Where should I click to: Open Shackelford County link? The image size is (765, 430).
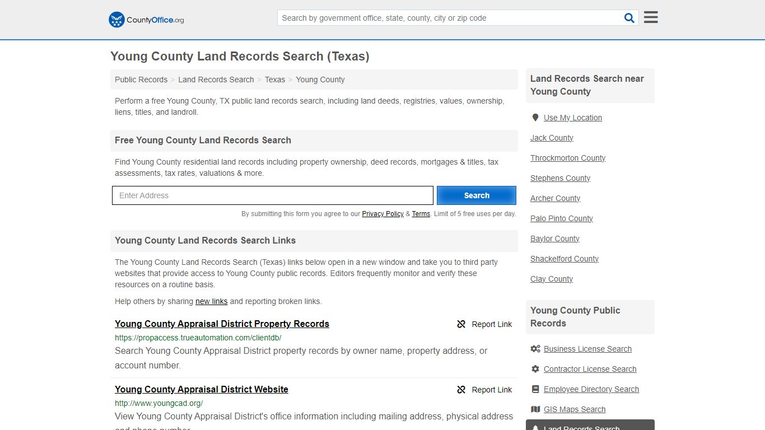pos(565,259)
